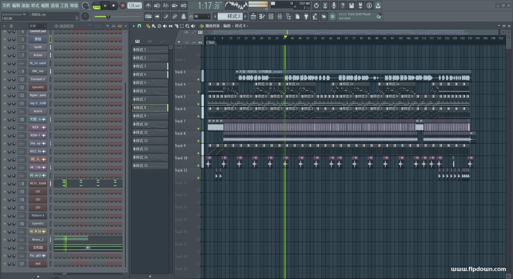Click the record button in transport
The height and width of the screenshot is (279, 513).
123,6
